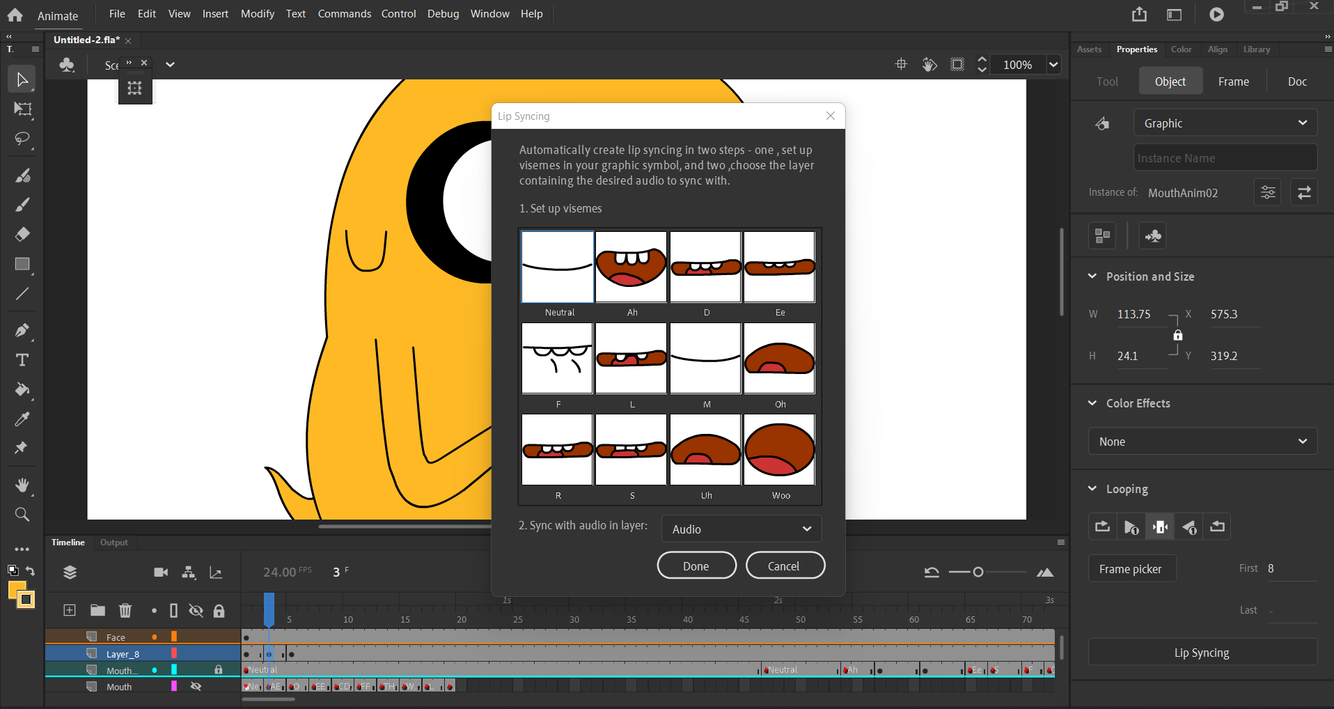Open the audio layer dropdown in Lip Syncing
1334x709 pixels.
click(x=741, y=529)
